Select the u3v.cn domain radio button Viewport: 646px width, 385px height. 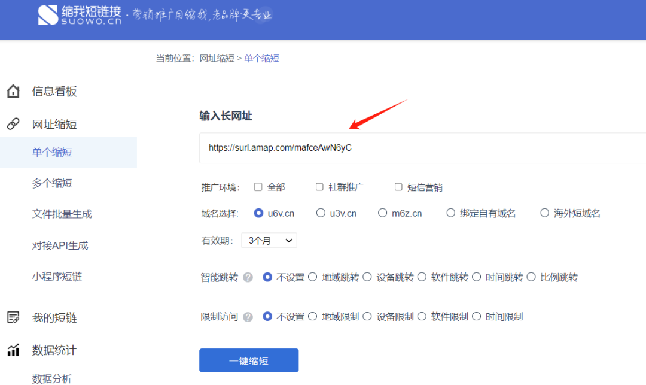point(321,213)
